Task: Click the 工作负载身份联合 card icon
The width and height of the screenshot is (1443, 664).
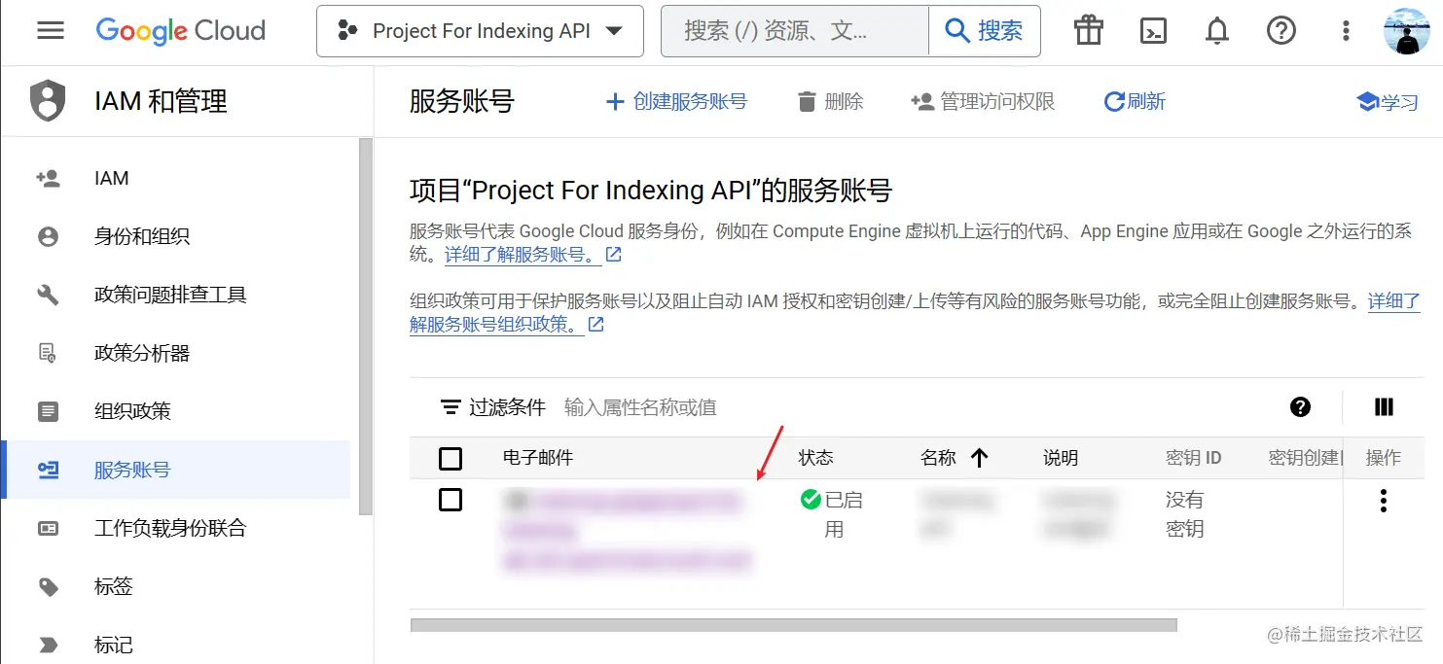Action: [48, 528]
